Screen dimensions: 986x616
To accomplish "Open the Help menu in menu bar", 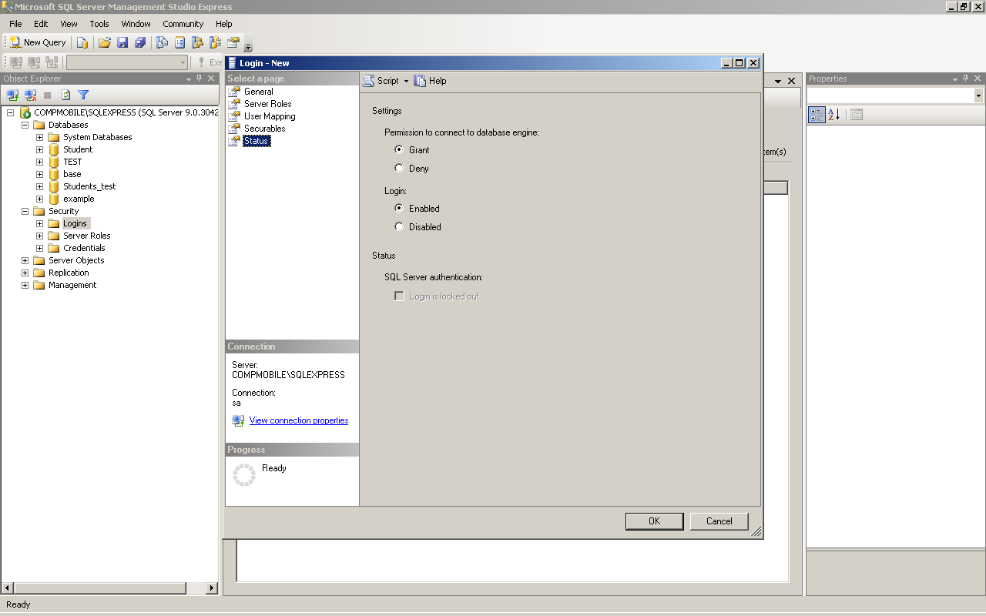I will (x=223, y=24).
